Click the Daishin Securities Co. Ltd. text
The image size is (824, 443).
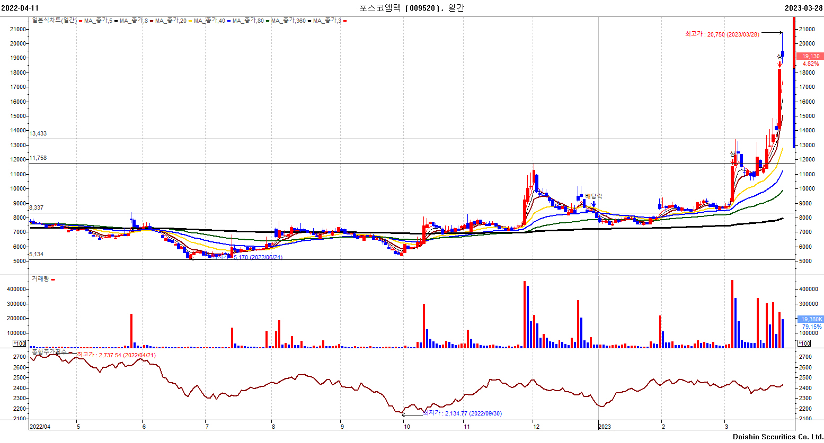(x=778, y=437)
